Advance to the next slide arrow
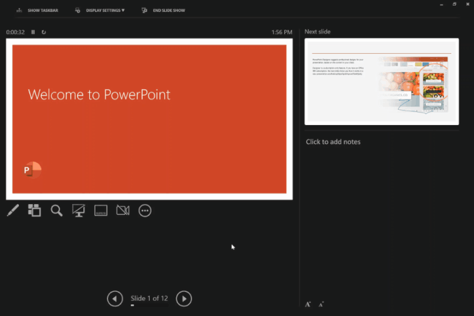The height and width of the screenshot is (316, 474). 184,299
